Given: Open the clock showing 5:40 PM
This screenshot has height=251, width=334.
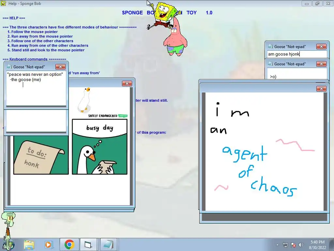Looking at the screenshot, I should pos(317,244).
